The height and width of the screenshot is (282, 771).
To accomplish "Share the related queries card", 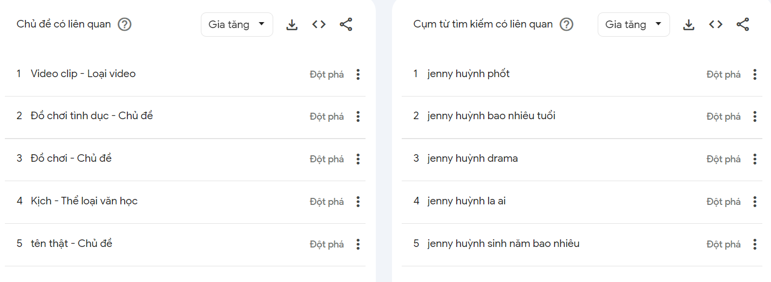I will coord(743,25).
